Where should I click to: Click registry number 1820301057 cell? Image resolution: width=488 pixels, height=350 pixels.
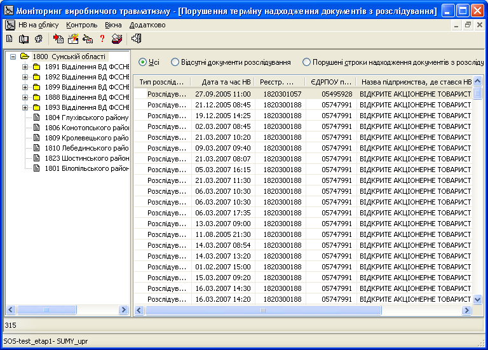click(x=282, y=94)
